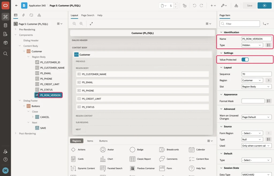Open the layout pane options menu
This screenshot has width=274, height=176.
[208, 24]
